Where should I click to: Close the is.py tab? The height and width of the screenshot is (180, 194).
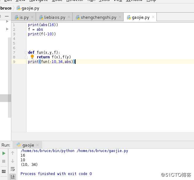(32, 17)
